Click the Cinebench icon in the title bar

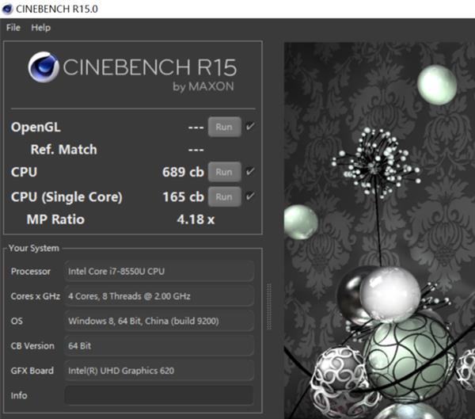click(x=9, y=9)
